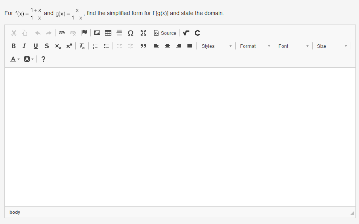359x224 pixels.
Task: Toggle italic formatting
Action: click(x=25, y=46)
